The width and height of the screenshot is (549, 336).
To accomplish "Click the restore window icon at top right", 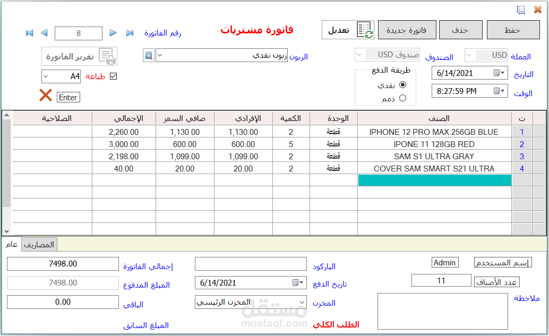I will click(x=521, y=10).
